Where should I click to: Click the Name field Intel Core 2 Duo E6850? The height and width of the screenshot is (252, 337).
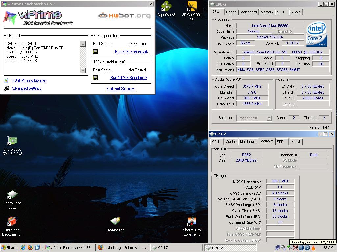coord(270,26)
